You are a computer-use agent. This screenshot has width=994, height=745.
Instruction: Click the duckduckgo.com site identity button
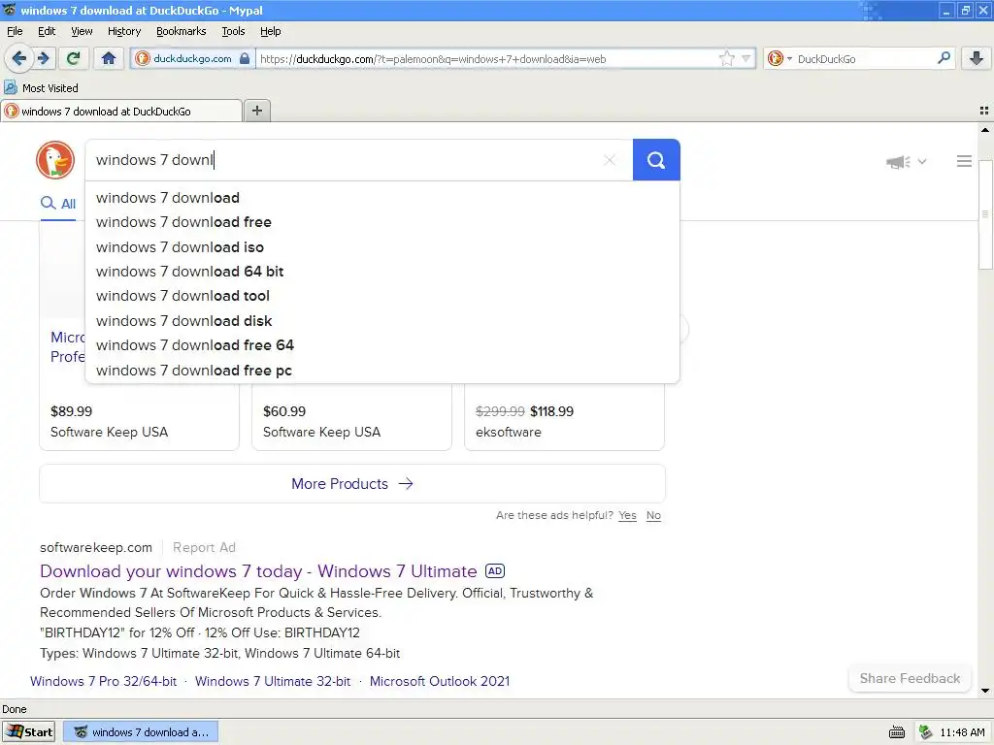click(x=193, y=58)
